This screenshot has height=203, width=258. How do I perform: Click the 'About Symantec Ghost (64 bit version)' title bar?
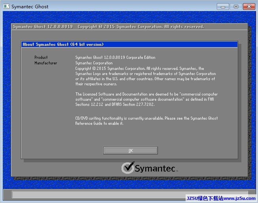point(129,44)
